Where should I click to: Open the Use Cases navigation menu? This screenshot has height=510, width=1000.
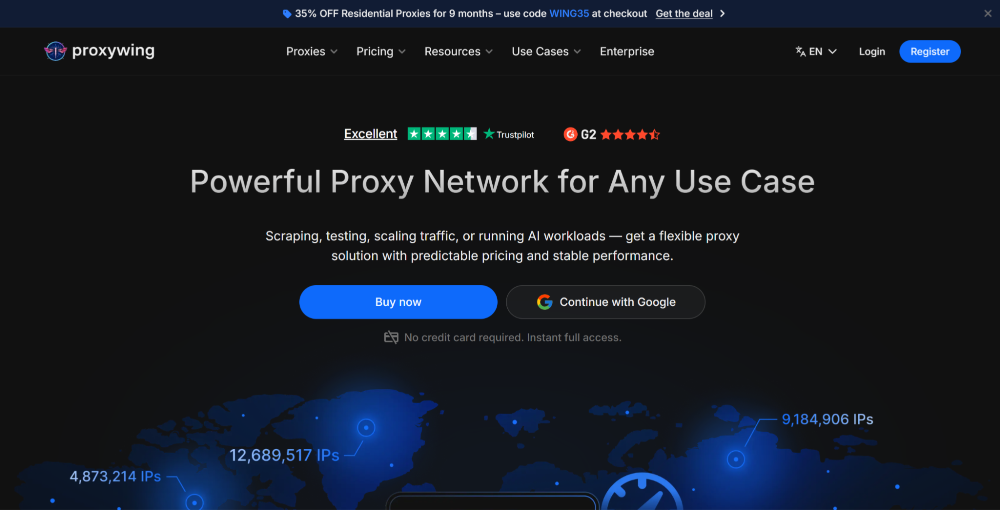tap(546, 51)
